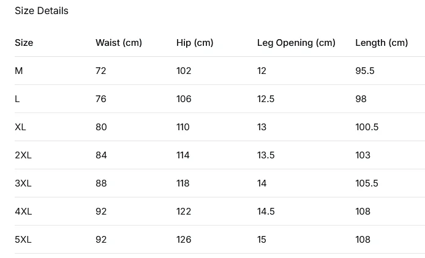Click the Size Details heading
Image resolution: width=425 pixels, height=258 pixels.
coord(42,11)
